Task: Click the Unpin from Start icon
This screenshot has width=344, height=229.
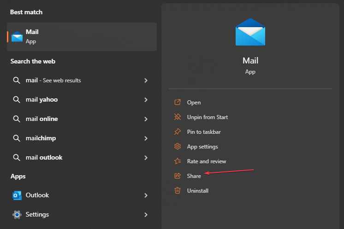Action: [177, 117]
